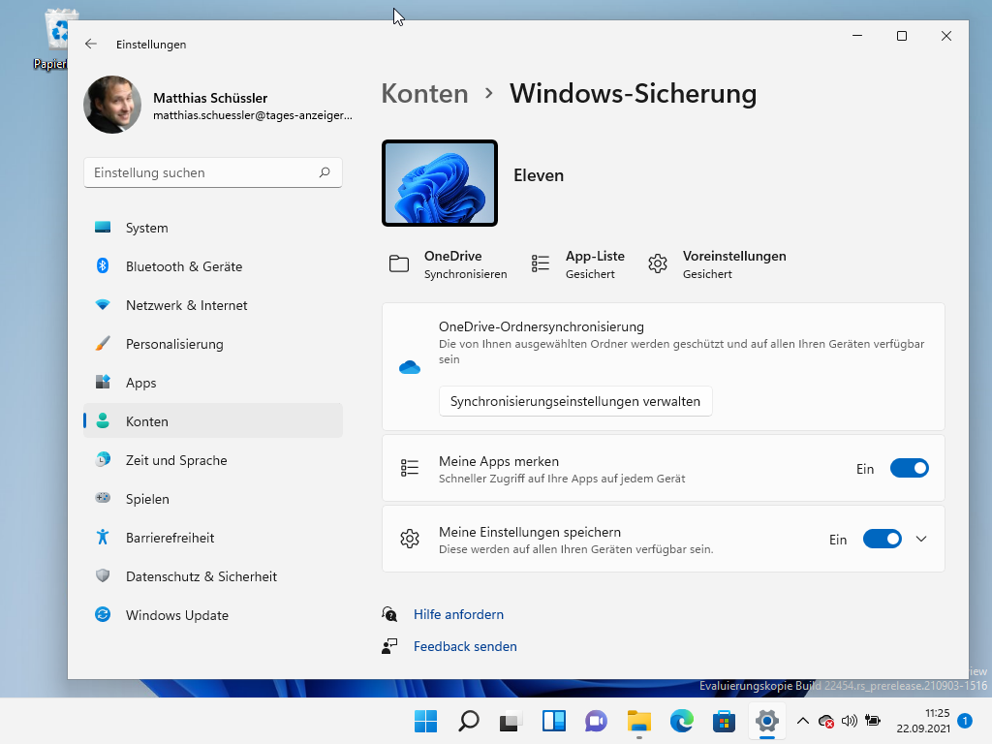
Task: Expand Meine Einstellungen speichern options
Action: [921, 539]
